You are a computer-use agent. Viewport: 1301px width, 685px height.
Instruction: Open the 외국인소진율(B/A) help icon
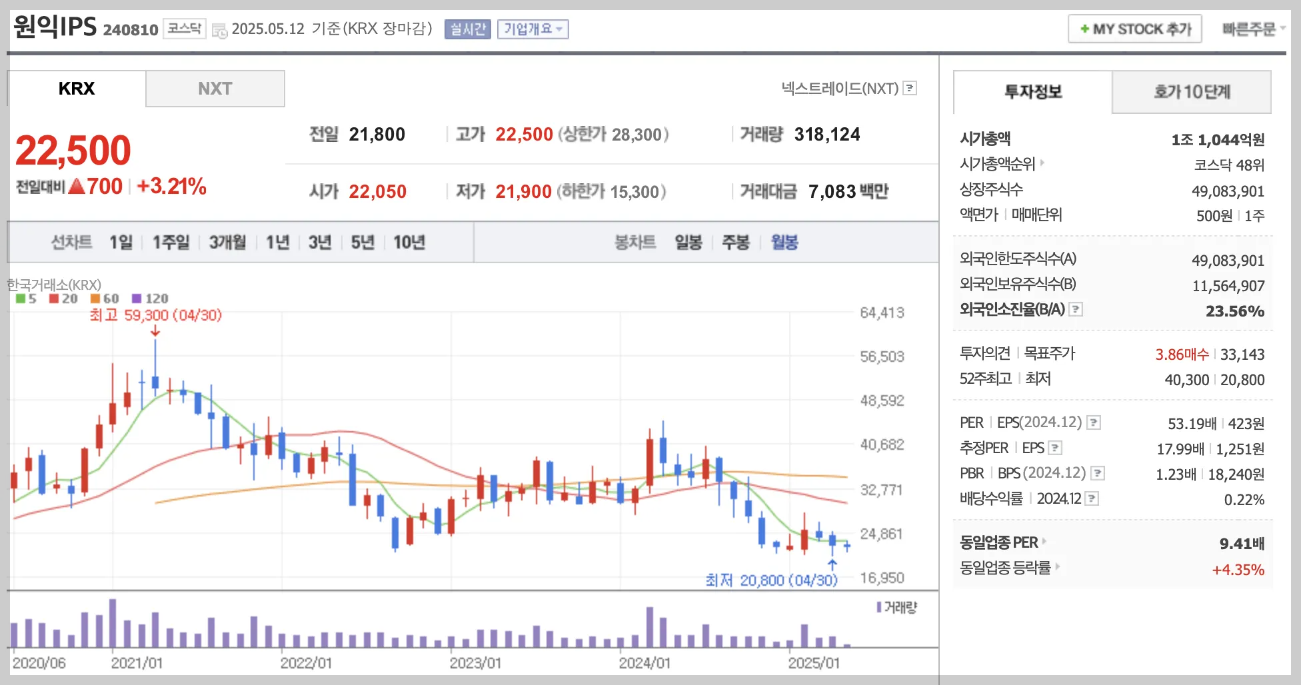click(x=1076, y=309)
